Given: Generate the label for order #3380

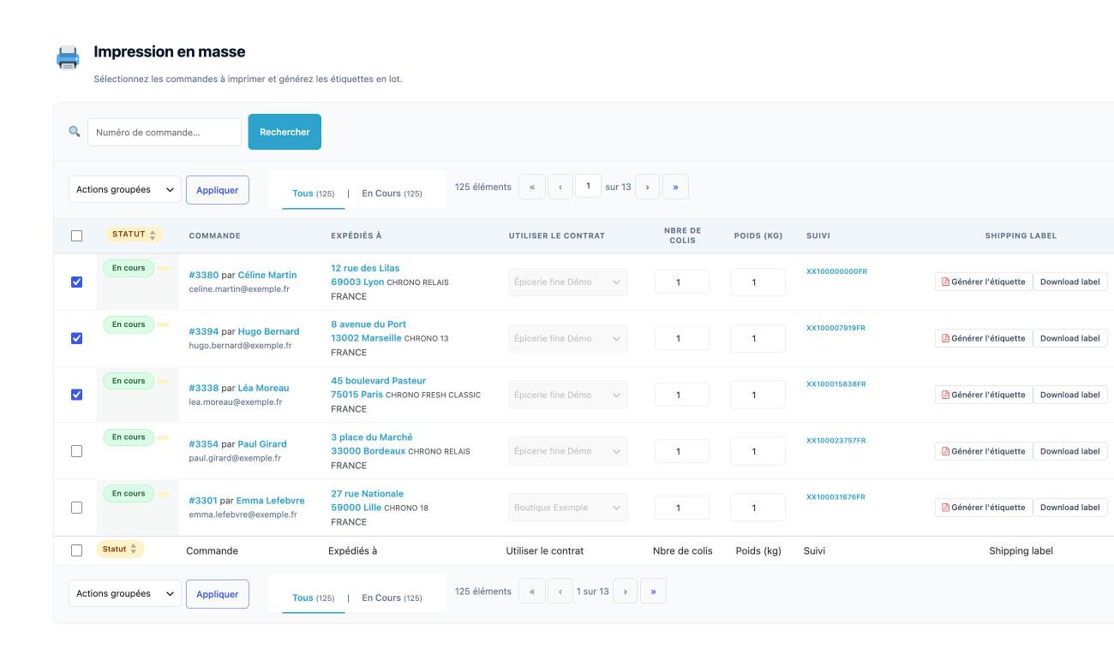Looking at the screenshot, I should pos(983,282).
